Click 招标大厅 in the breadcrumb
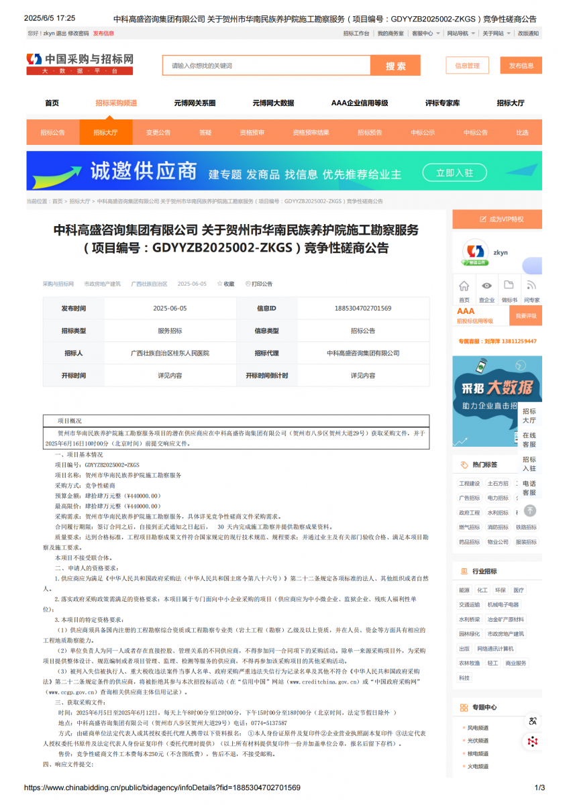569x805 pixels. click(x=80, y=201)
